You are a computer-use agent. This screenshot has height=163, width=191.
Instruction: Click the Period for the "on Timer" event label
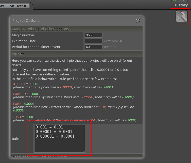coord(36,47)
